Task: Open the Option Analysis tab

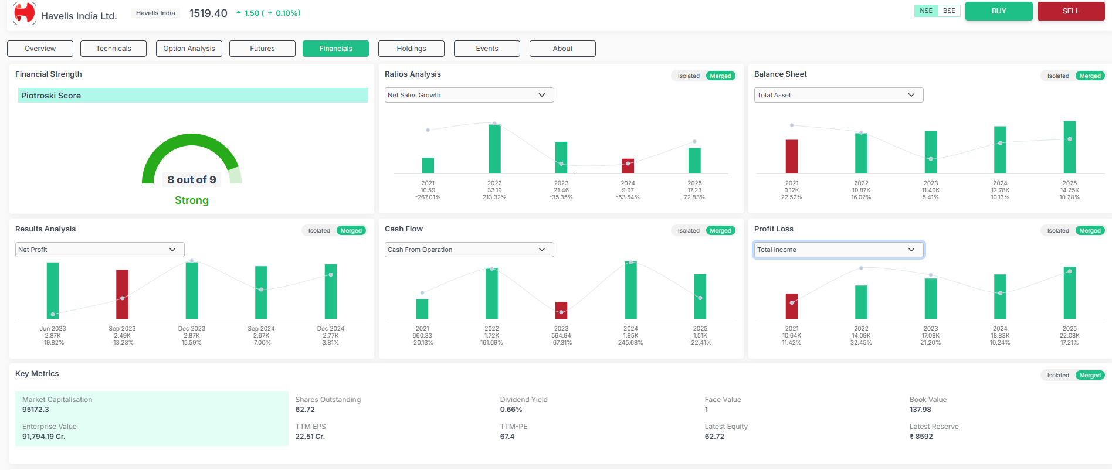Action: [189, 49]
